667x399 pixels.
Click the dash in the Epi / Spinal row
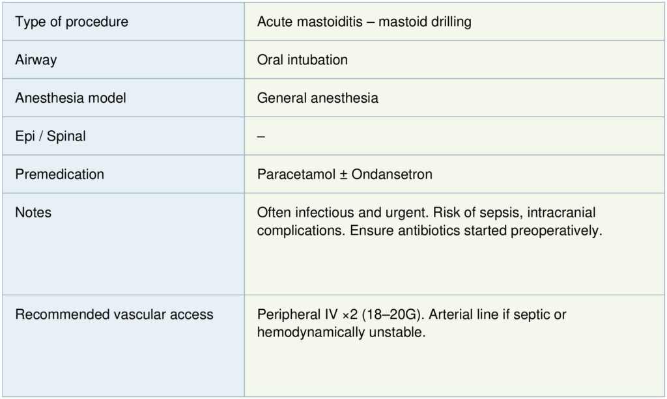(261, 137)
